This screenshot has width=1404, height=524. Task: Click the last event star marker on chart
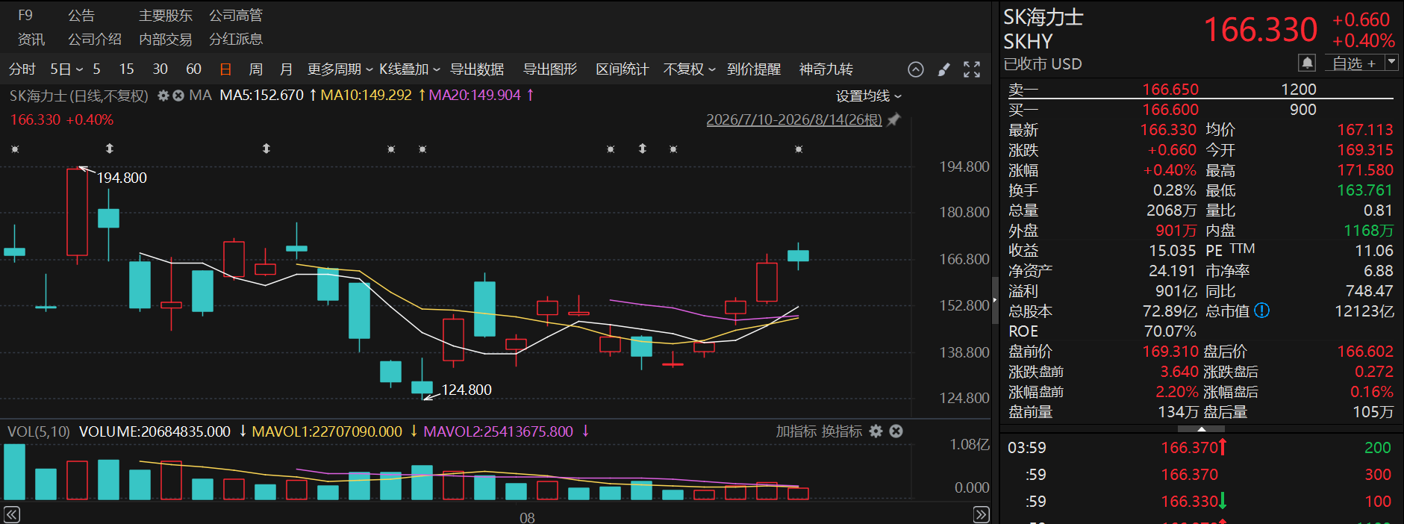click(799, 149)
